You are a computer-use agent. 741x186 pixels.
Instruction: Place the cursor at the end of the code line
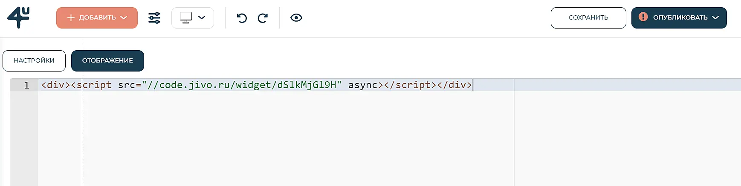(472, 85)
